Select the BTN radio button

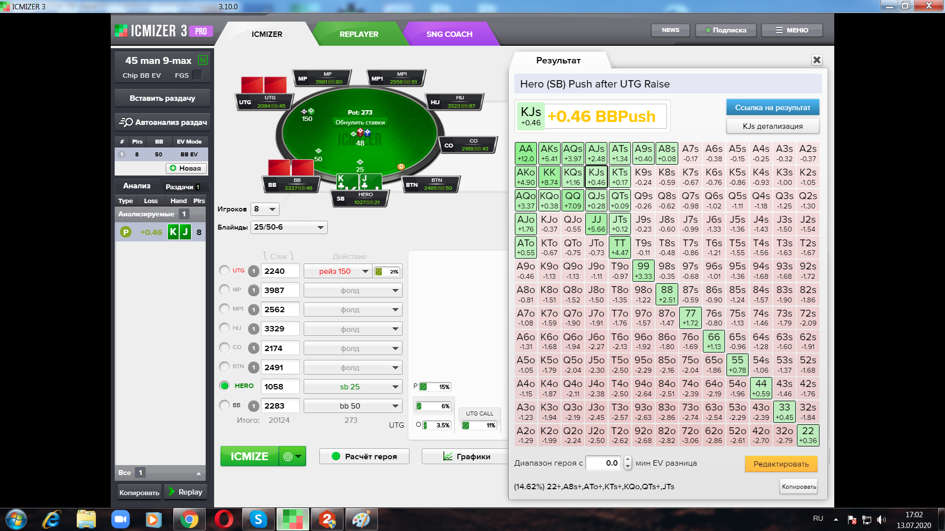pyautogui.click(x=224, y=367)
